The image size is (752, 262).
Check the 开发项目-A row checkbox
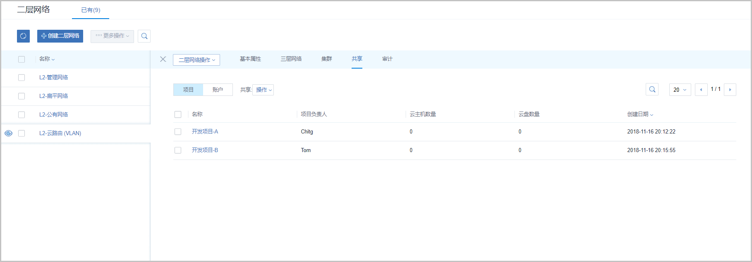point(178,132)
